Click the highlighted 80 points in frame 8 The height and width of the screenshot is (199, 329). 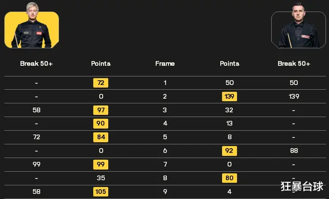(x=230, y=178)
